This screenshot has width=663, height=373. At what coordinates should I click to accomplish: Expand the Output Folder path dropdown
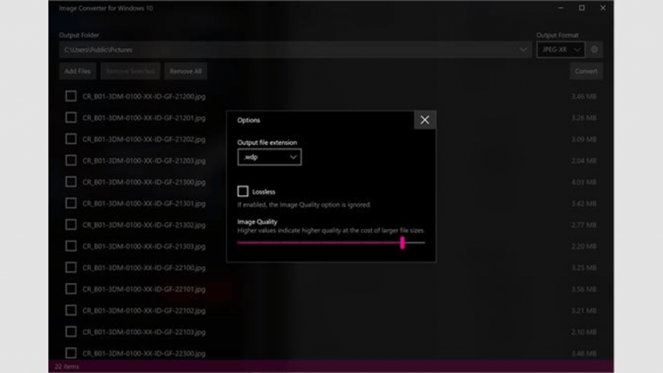[523, 50]
